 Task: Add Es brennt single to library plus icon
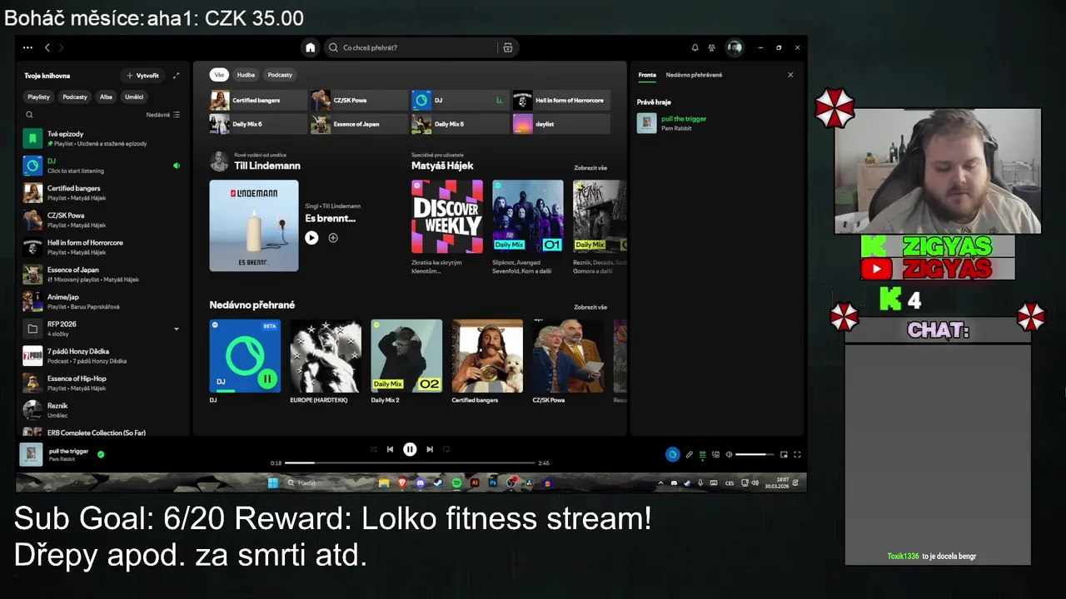pyautogui.click(x=333, y=238)
